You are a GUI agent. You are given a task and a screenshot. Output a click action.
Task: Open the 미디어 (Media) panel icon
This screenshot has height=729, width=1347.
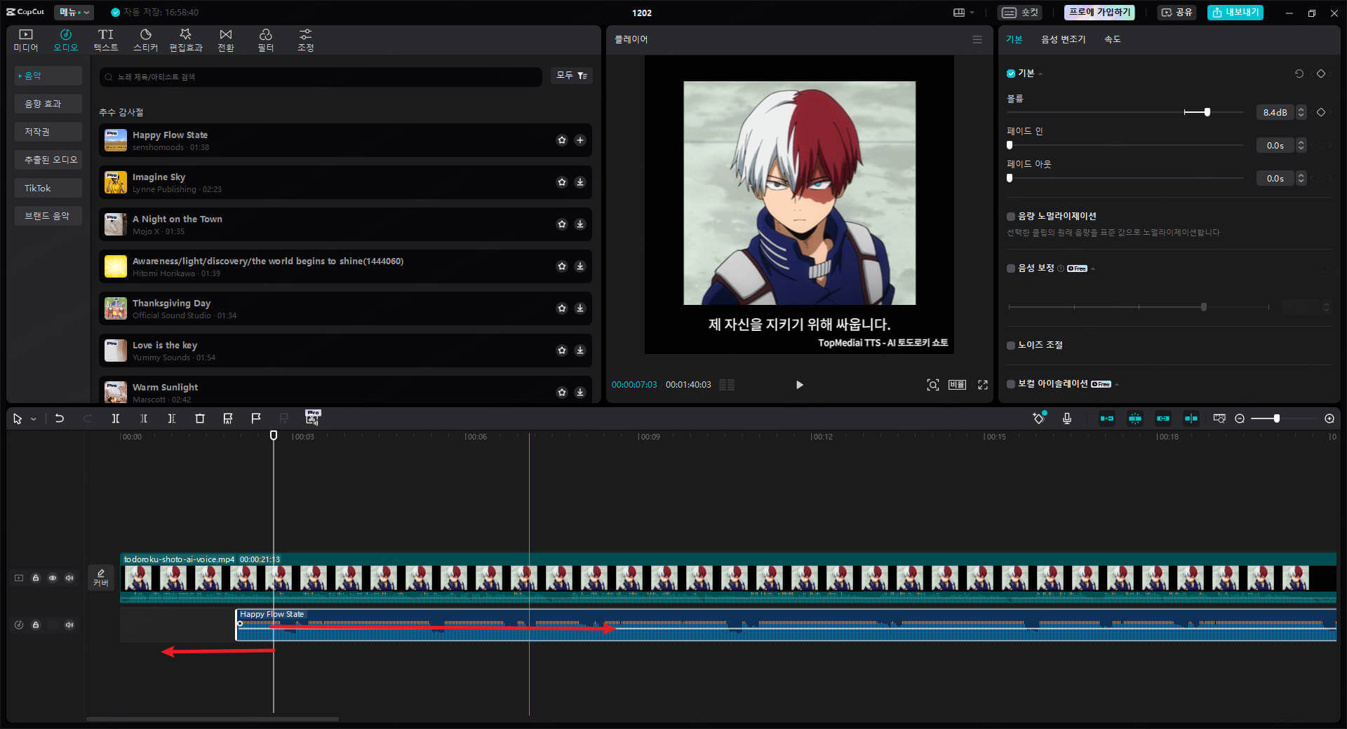click(26, 40)
